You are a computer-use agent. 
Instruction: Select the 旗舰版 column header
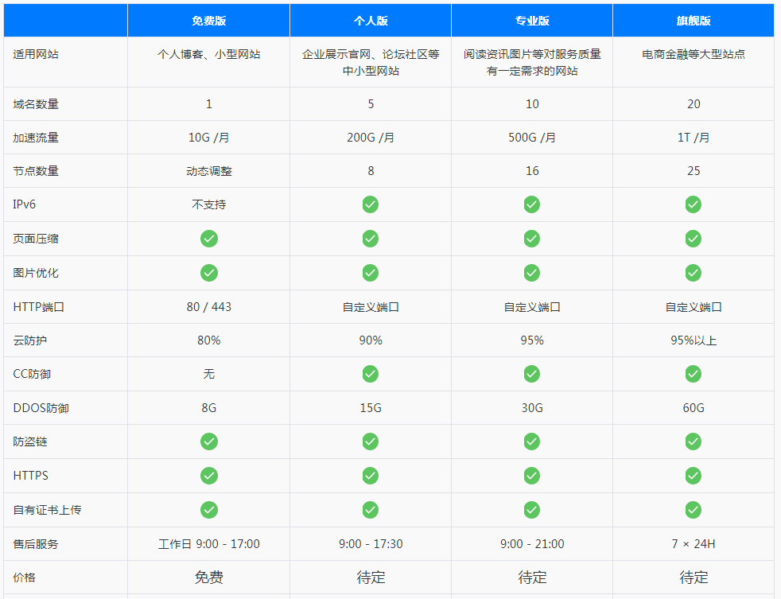[694, 21]
